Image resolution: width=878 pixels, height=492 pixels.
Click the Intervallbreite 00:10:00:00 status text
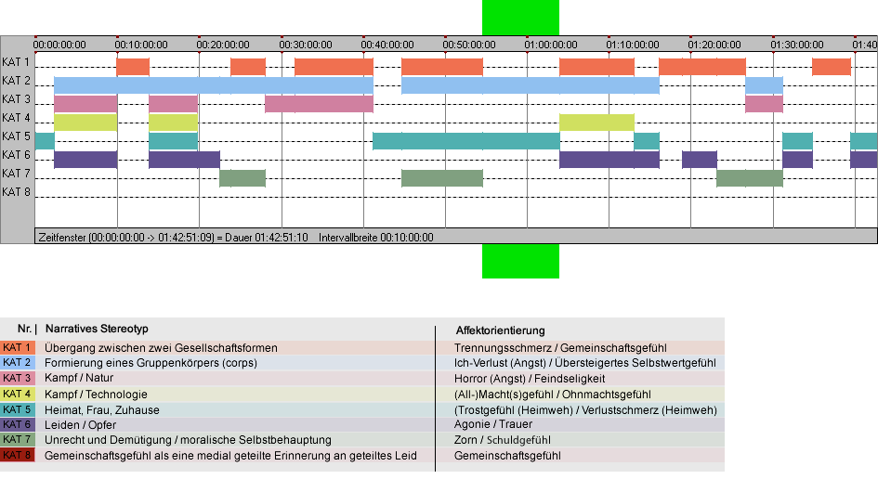[376, 238]
